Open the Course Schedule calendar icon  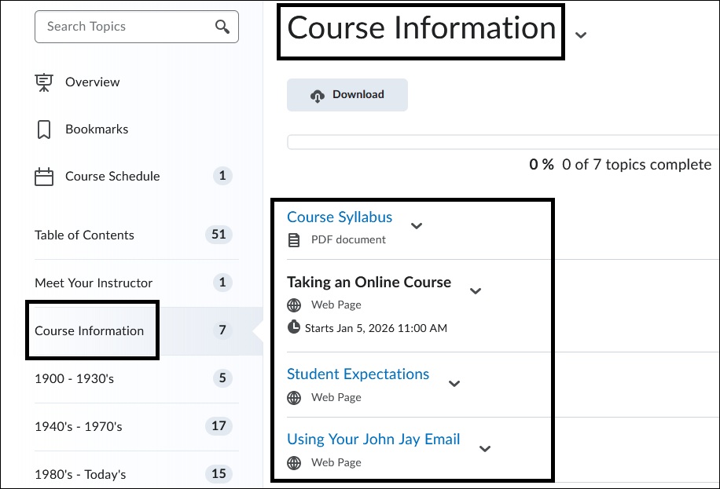point(44,176)
